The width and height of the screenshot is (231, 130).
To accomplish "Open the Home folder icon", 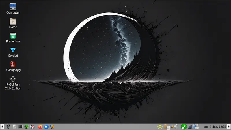I will [x=13, y=23].
